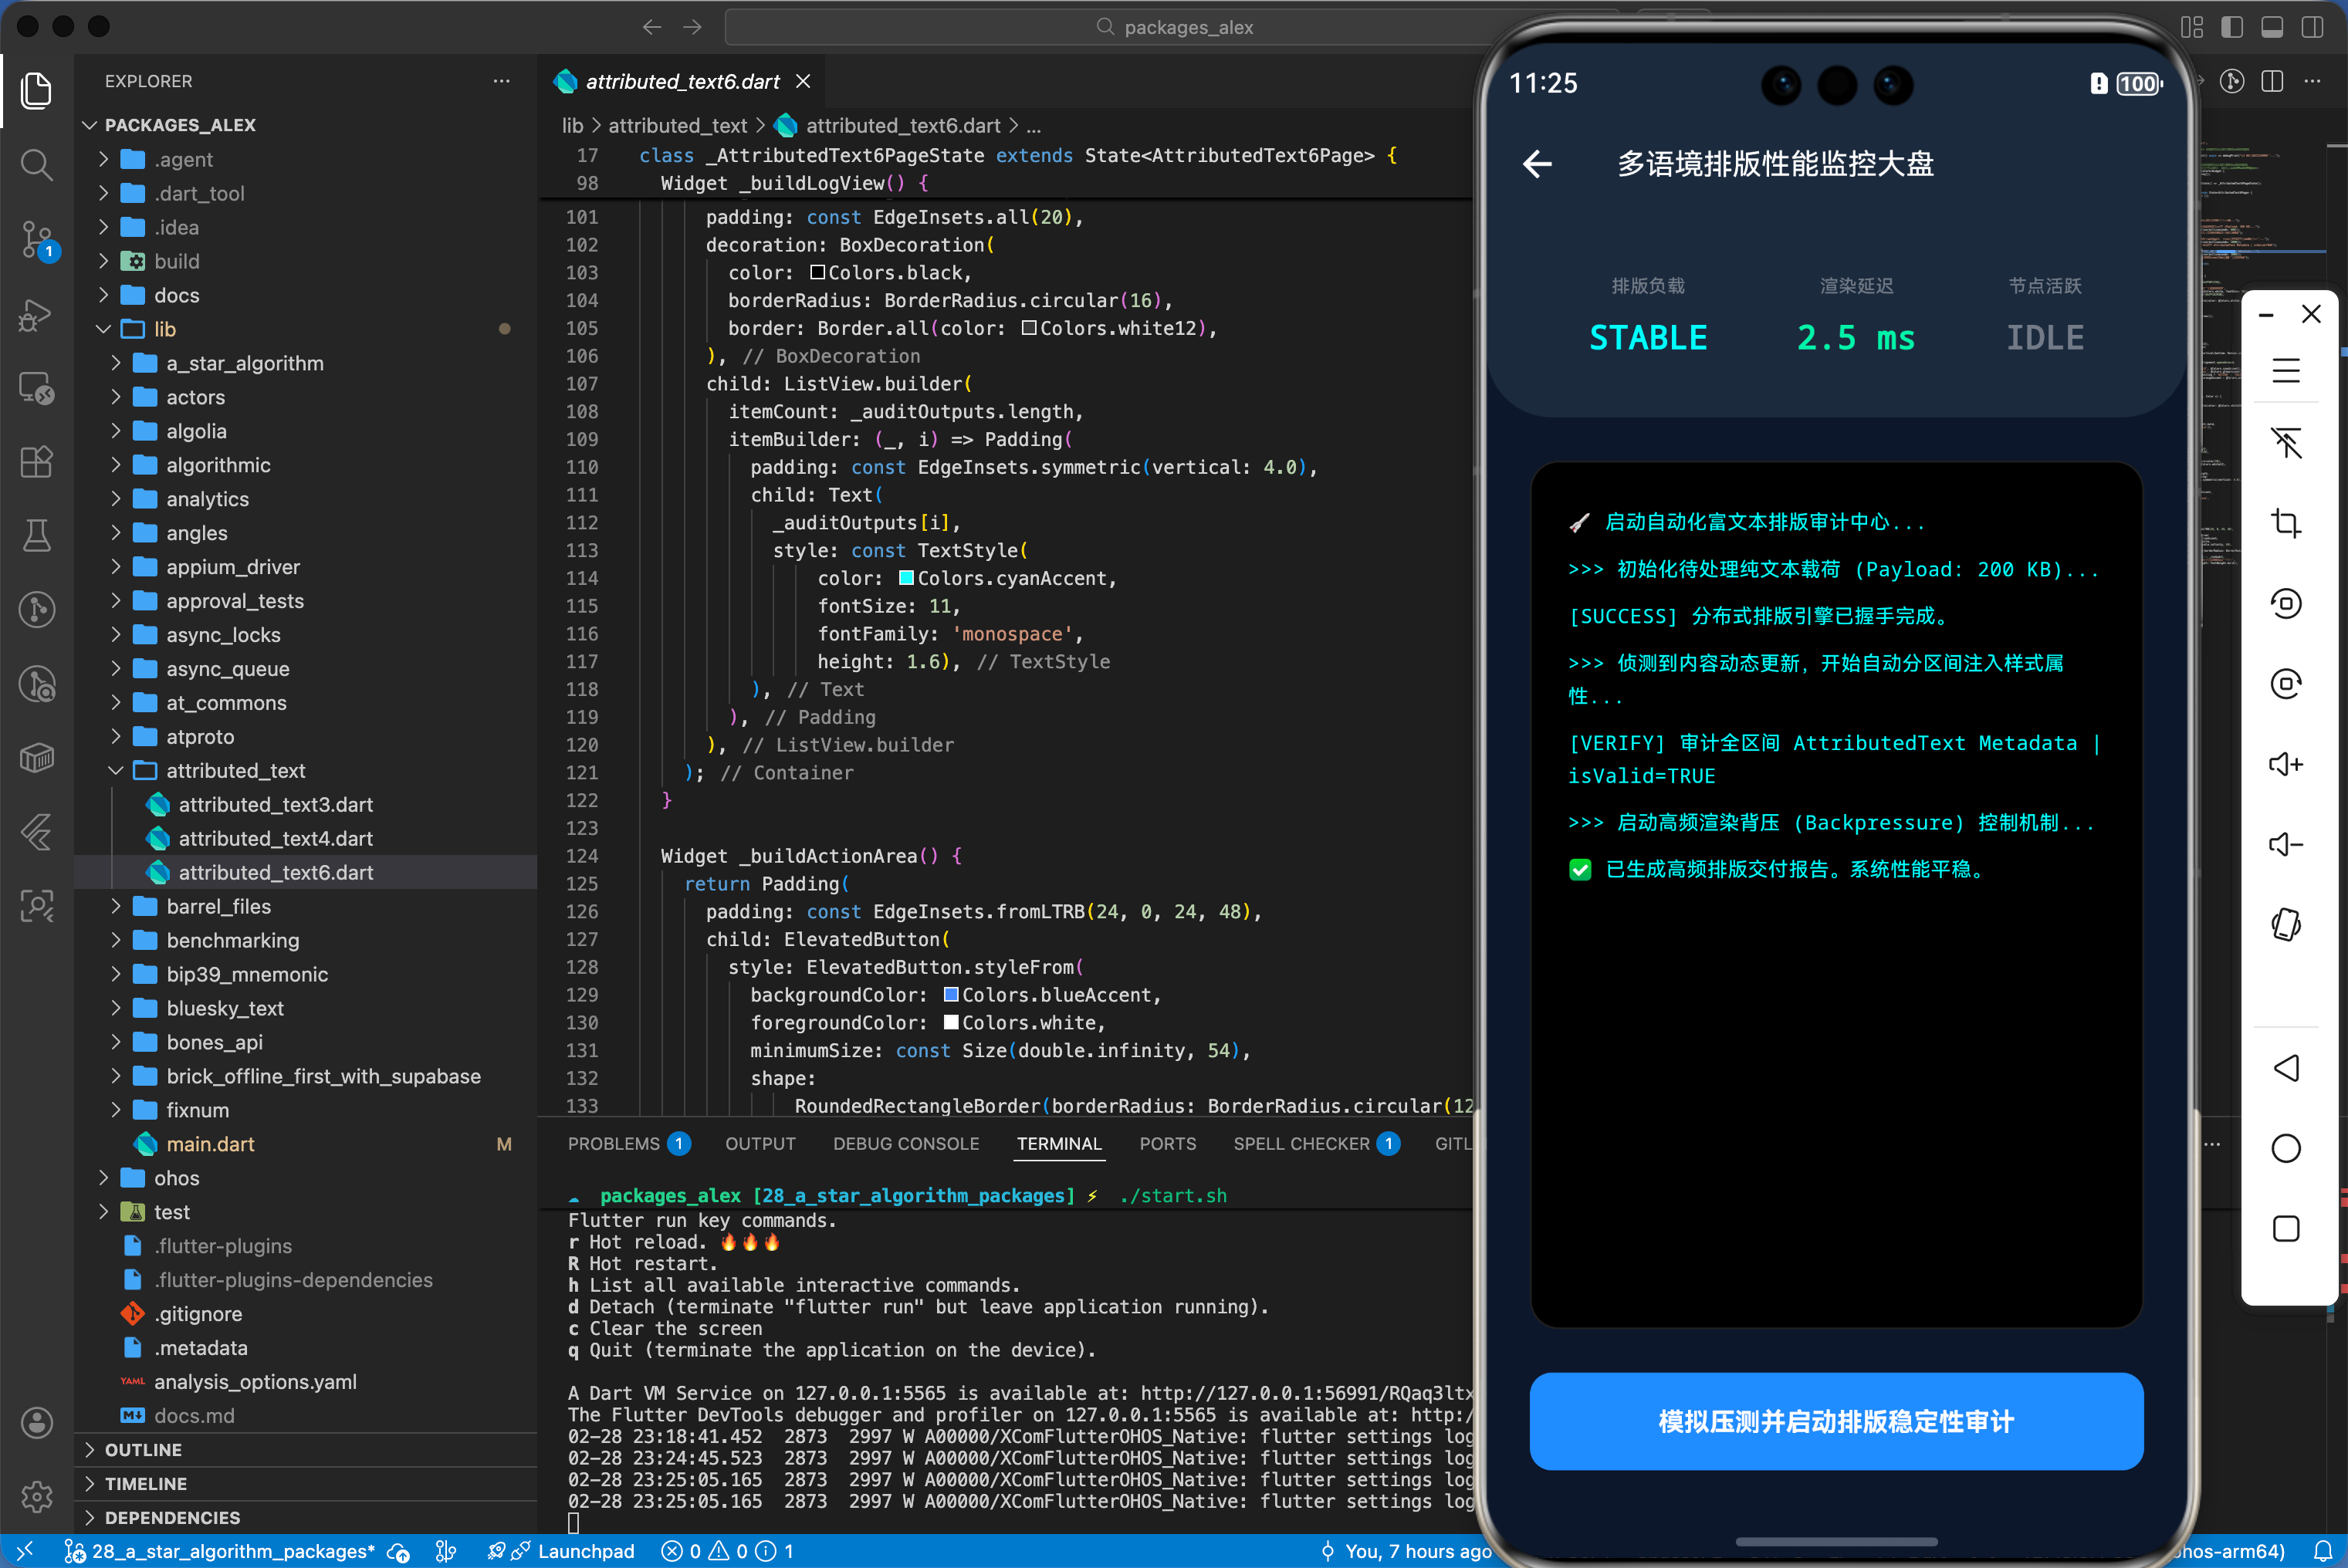Open Run and Debug view
The image size is (2348, 1568).
37,314
